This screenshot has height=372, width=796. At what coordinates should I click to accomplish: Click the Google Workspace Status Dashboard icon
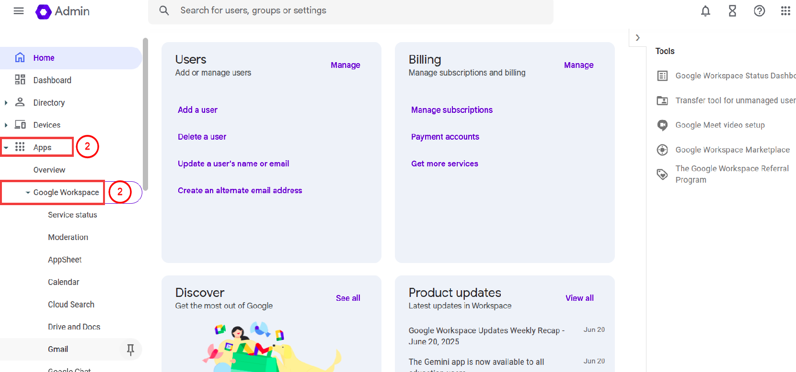[662, 76]
